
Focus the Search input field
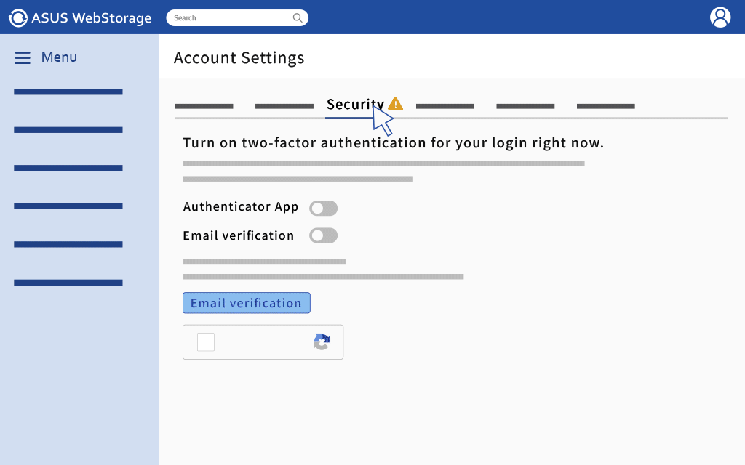coord(229,17)
